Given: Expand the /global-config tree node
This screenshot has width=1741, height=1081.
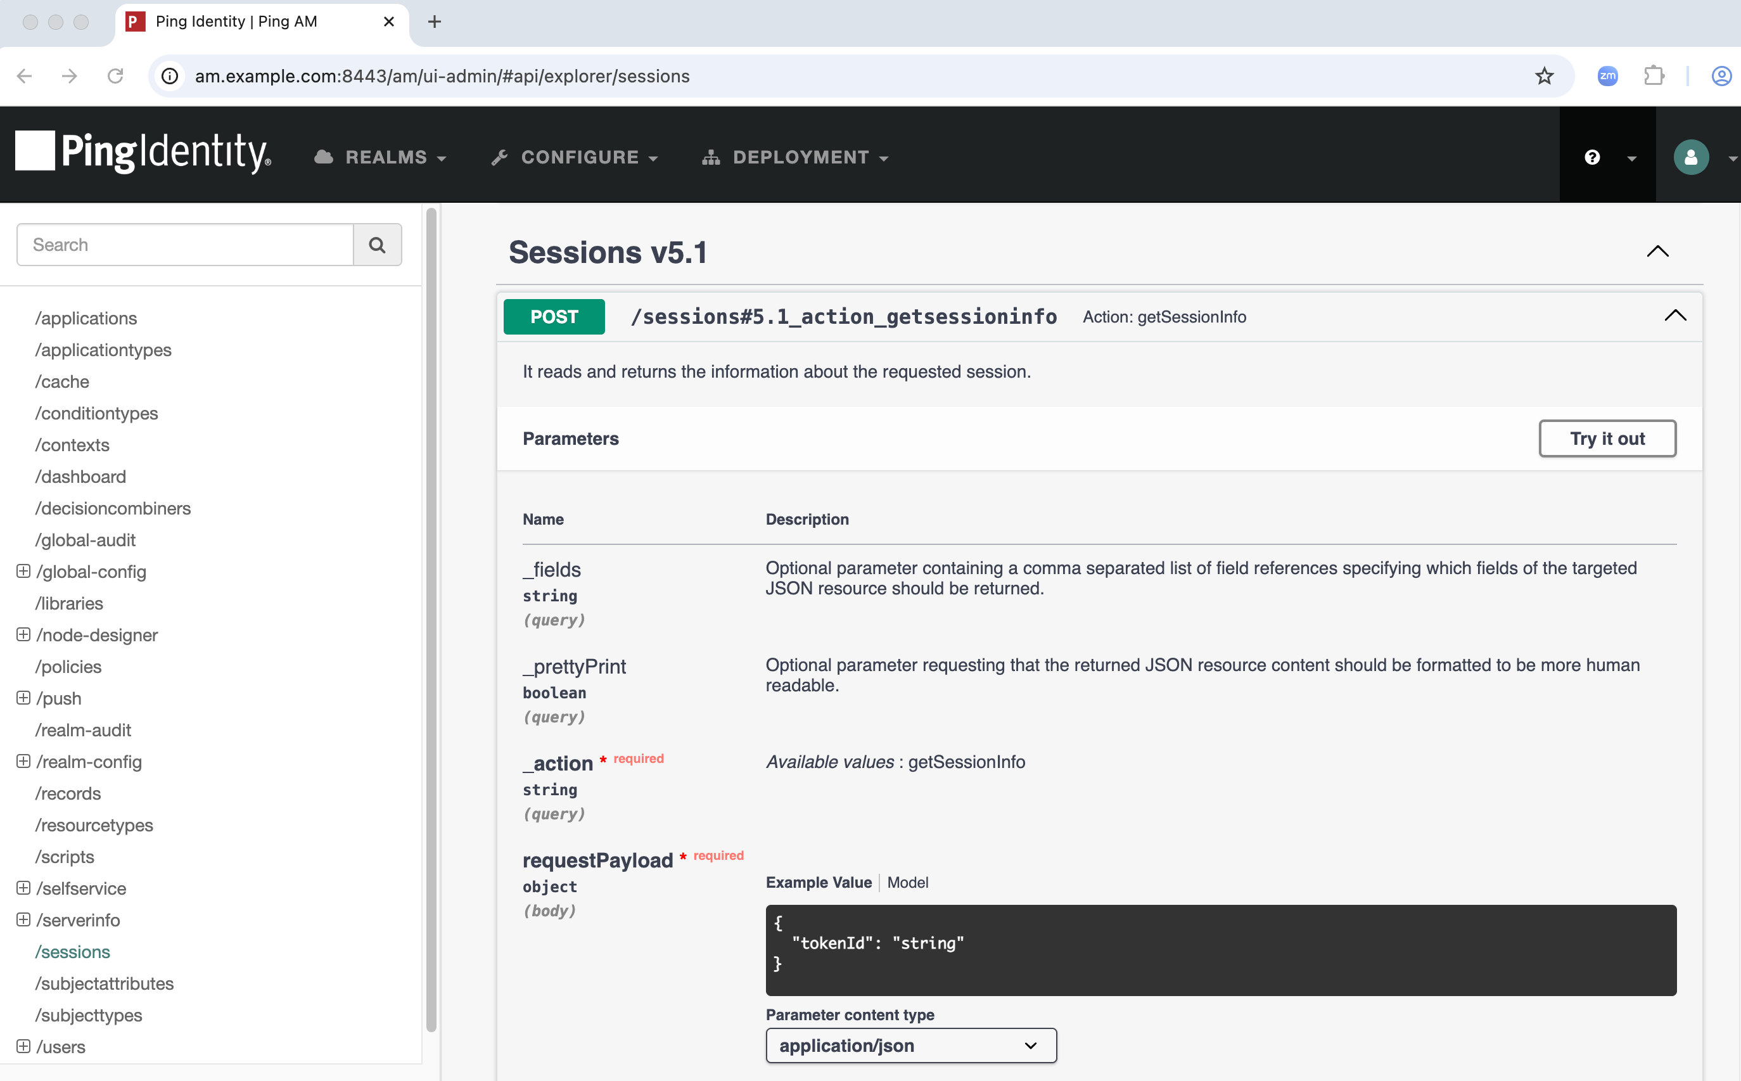Looking at the screenshot, I should [x=23, y=572].
